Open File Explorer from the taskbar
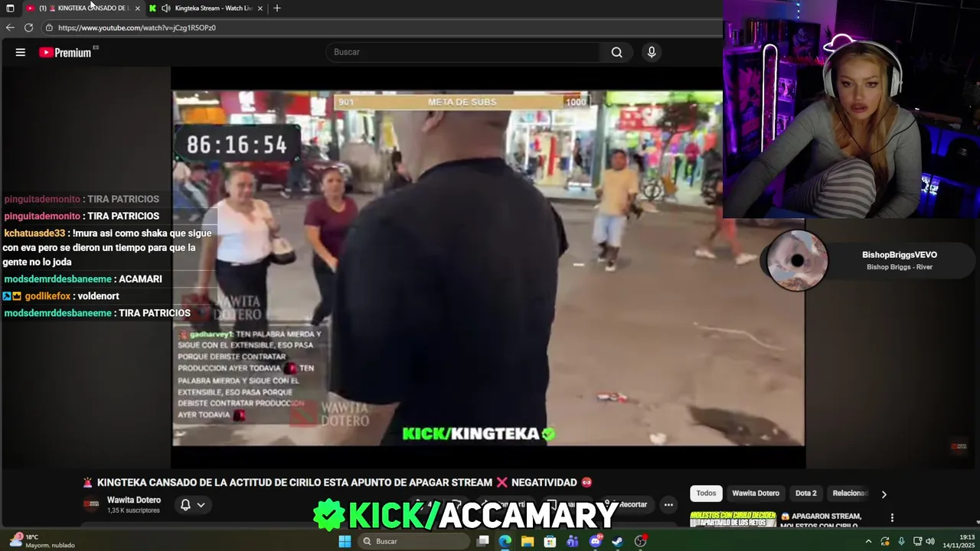This screenshot has width=980, height=551. pyautogui.click(x=528, y=541)
